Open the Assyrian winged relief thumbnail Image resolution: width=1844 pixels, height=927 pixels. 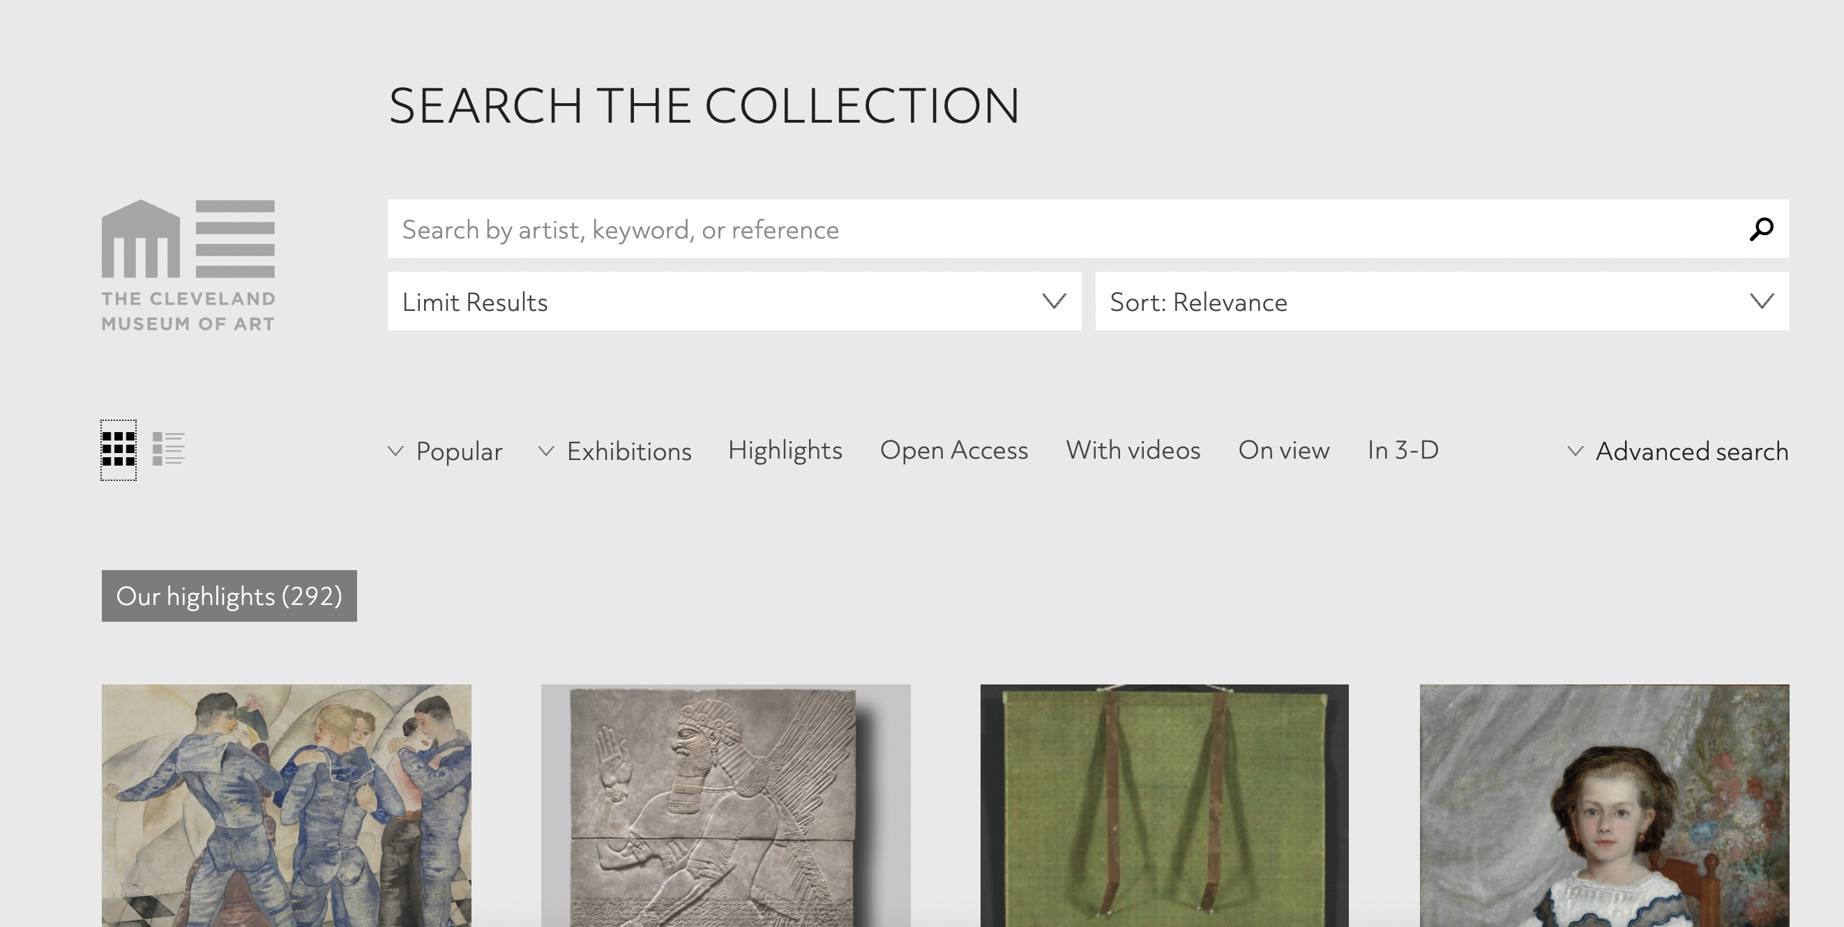pyautogui.click(x=725, y=806)
